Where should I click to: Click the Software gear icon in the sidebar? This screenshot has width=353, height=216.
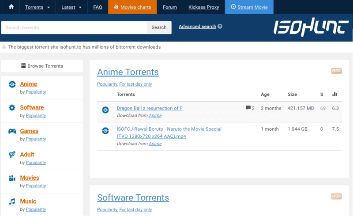pos(12,108)
